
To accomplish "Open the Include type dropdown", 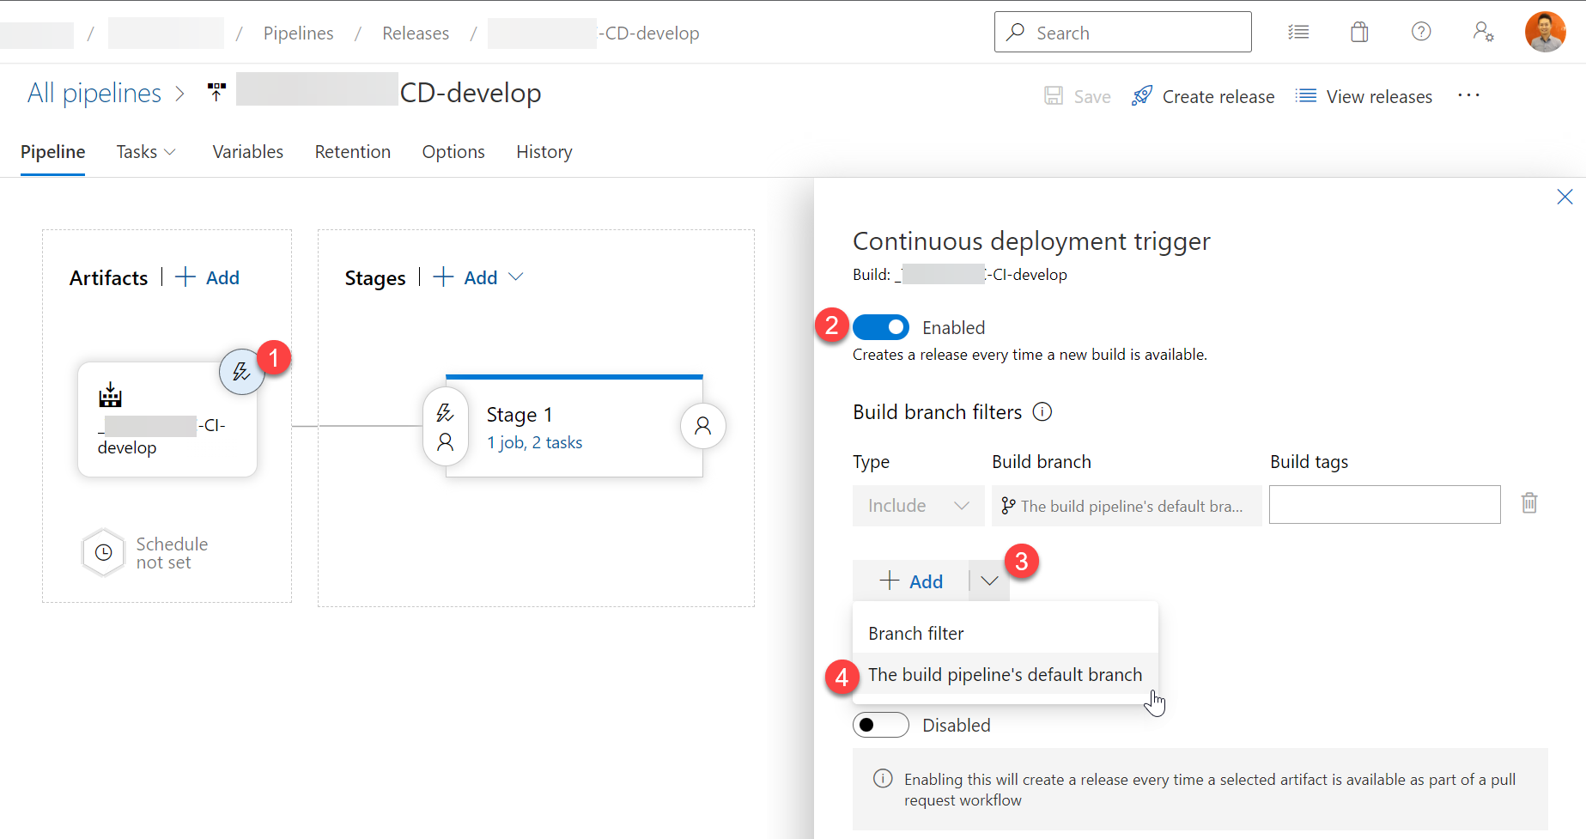I will (x=919, y=506).
